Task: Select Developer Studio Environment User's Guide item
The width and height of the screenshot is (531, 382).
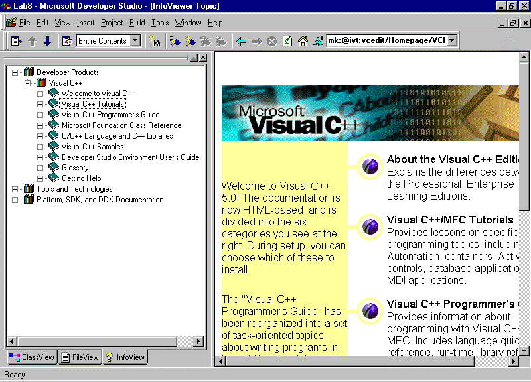Action: point(130,157)
